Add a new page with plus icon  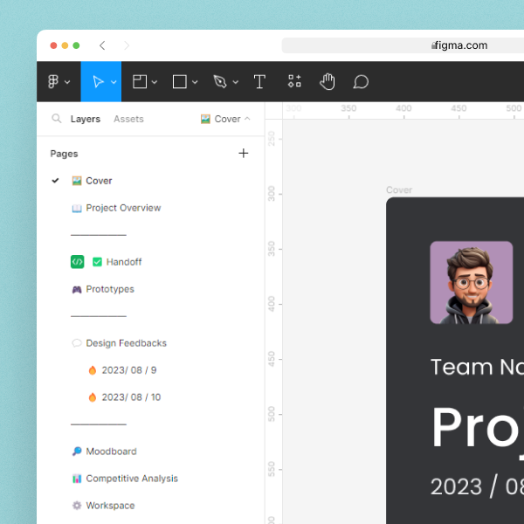[244, 154]
